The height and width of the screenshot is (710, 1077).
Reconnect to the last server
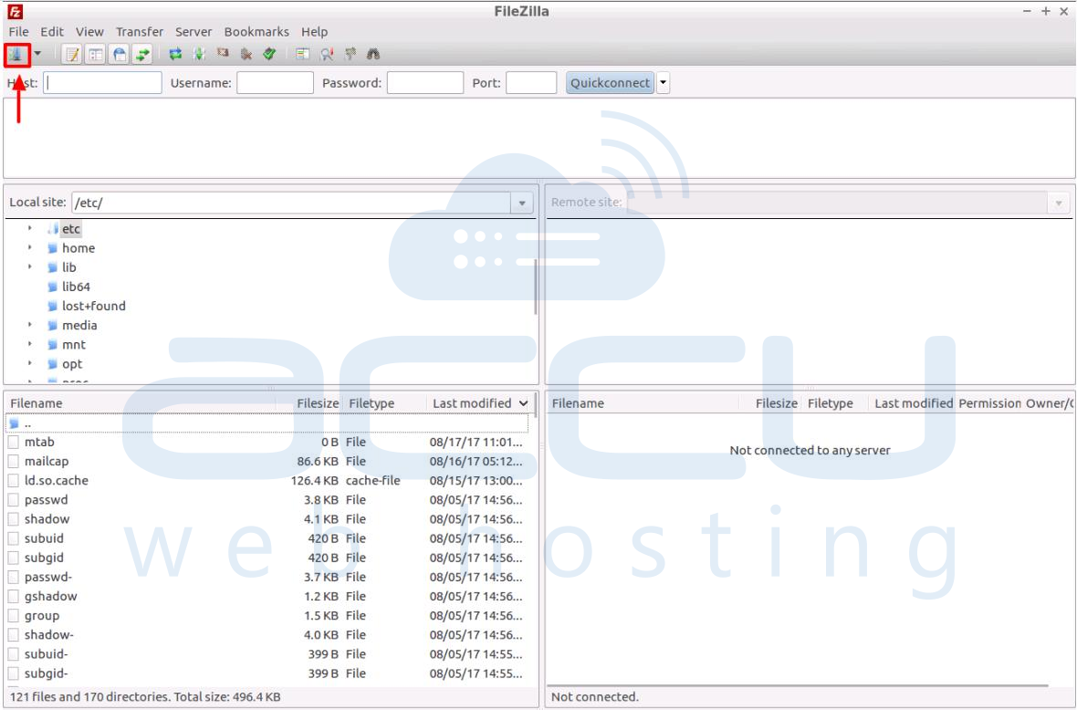[269, 54]
